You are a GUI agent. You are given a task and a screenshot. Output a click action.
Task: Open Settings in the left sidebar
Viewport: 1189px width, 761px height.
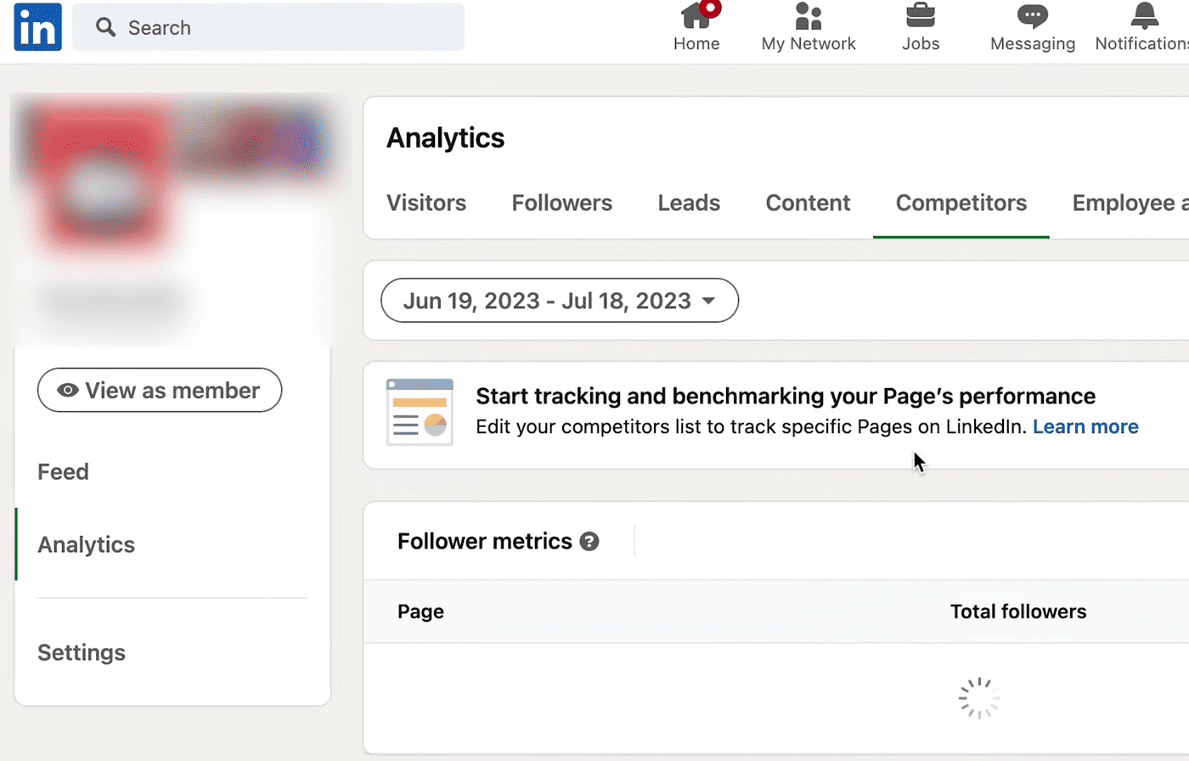tap(82, 652)
